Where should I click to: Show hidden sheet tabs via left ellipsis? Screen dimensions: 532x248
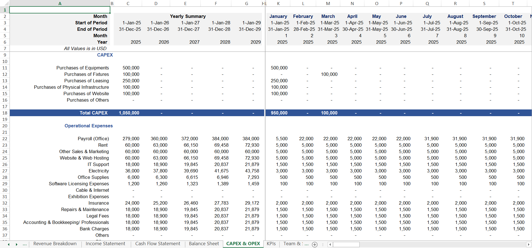(x=25, y=244)
